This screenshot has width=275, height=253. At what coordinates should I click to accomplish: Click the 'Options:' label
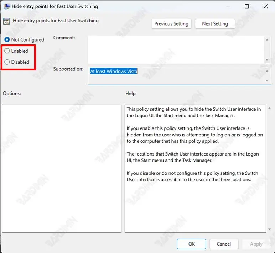coord(12,93)
